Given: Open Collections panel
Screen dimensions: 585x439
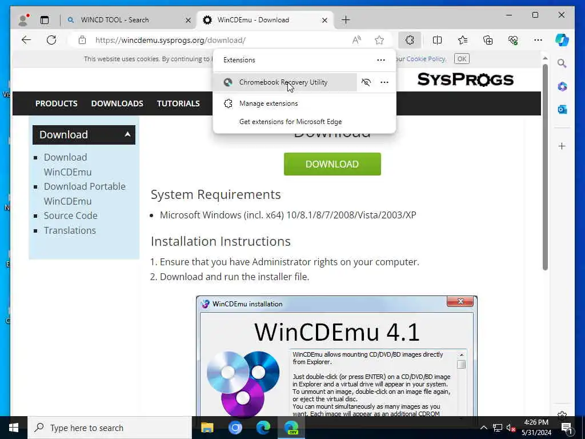Looking at the screenshot, I should [488, 40].
